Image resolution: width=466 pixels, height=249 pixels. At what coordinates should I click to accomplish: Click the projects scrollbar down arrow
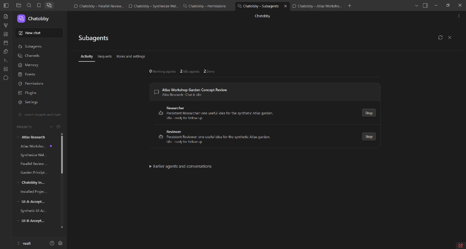[62, 227]
